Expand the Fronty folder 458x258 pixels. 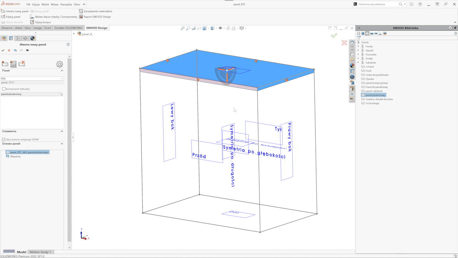[x=358, y=47]
